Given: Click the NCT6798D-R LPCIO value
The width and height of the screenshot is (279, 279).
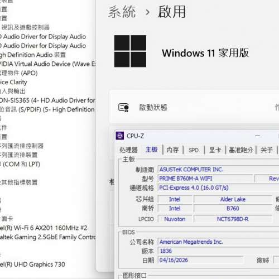Looking at the screenshot, I should click(x=233, y=219).
